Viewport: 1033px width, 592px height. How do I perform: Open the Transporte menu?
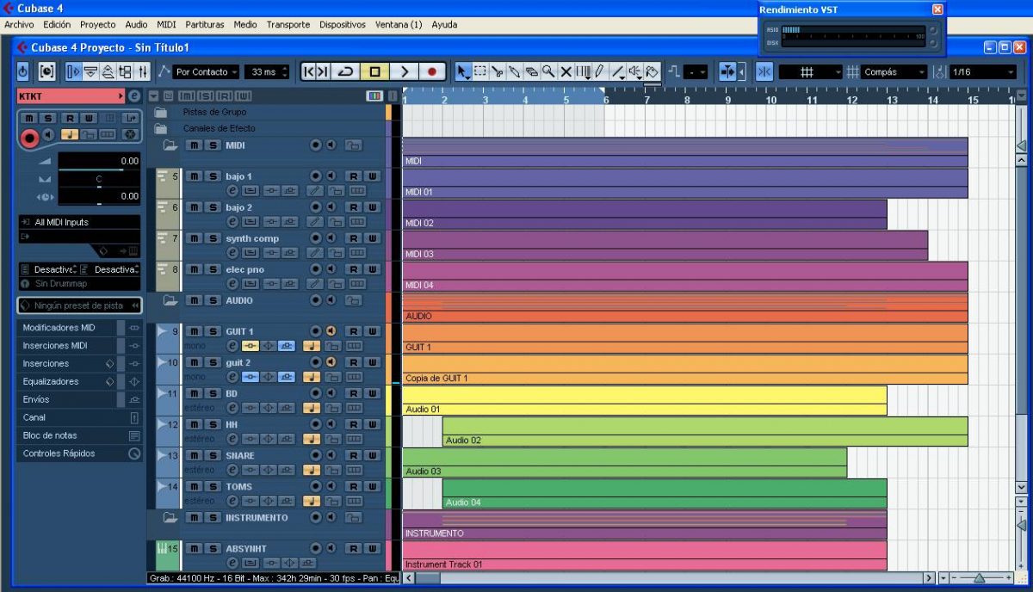pyautogui.click(x=288, y=25)
